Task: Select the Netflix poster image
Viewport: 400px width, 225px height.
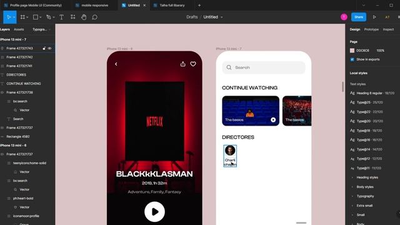Action: [154, 121]
